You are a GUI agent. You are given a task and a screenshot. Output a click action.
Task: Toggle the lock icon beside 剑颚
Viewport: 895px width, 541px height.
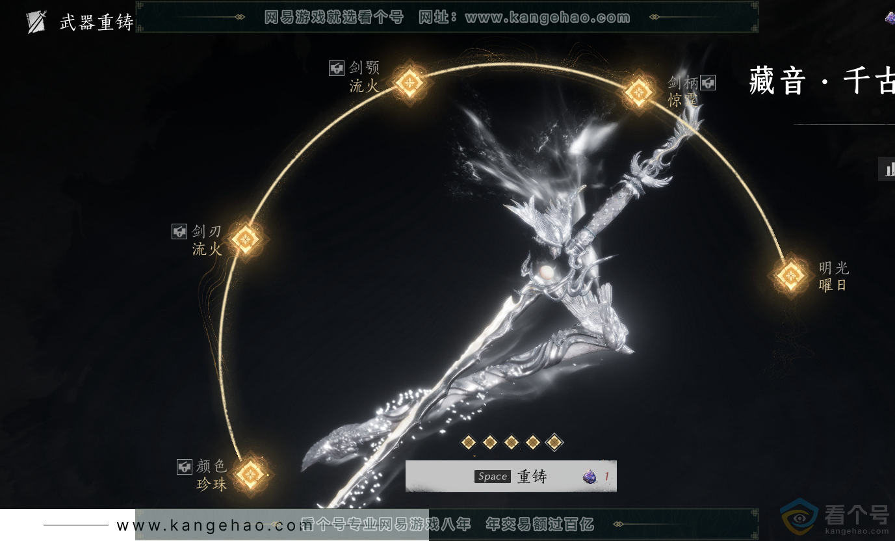point(336,68)
